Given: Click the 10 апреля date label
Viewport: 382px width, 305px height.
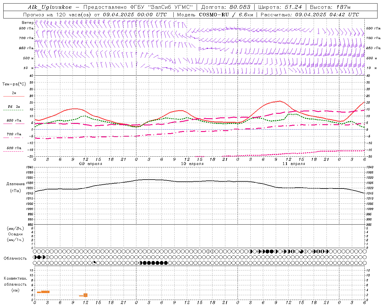Looking at the screenshot, I should click(192, 164).
